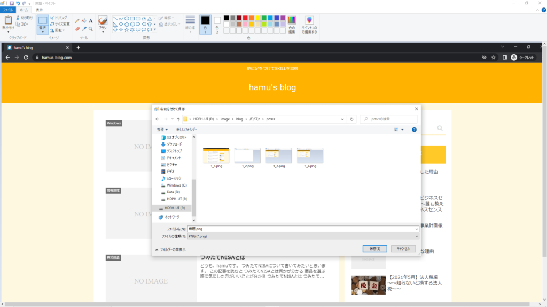Select the Eraser tool

[x=77, y=29]
